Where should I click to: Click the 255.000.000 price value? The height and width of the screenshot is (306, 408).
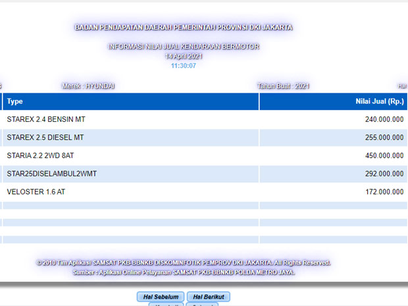[384, 138]
